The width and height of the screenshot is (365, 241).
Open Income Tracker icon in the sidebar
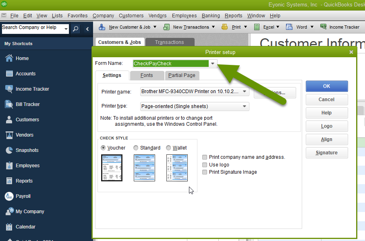[9, 89]
